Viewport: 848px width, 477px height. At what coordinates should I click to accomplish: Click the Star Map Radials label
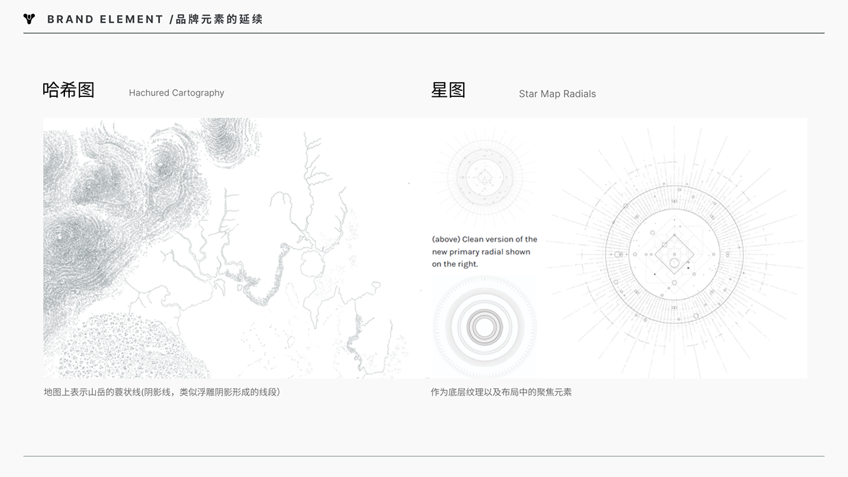pyautogui.click(x=557, y=94)
